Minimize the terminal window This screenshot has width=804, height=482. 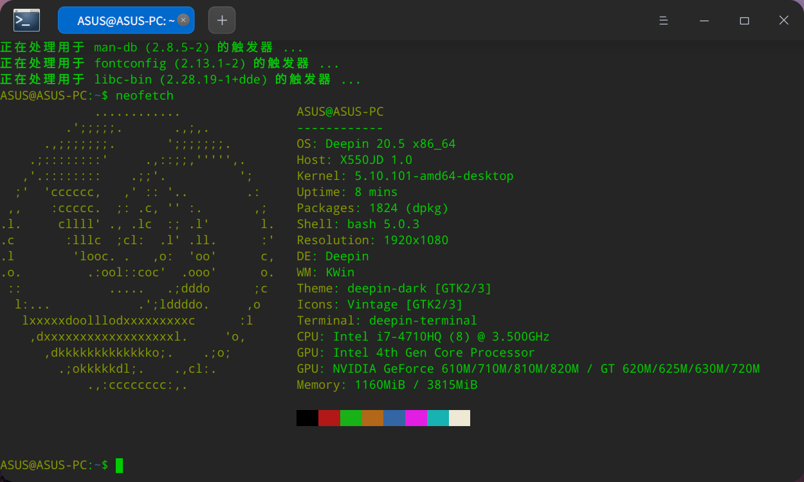click(704, 20)
